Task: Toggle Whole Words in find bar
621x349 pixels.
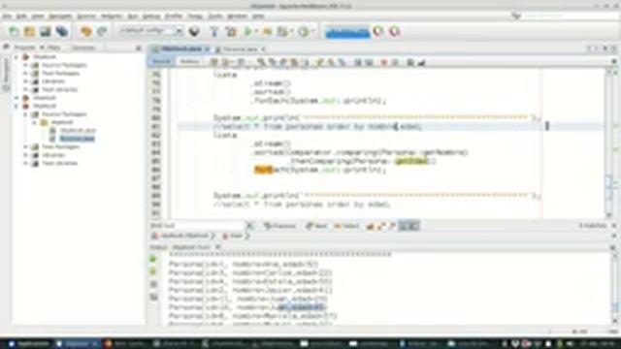Action: [x=381, y=226]
